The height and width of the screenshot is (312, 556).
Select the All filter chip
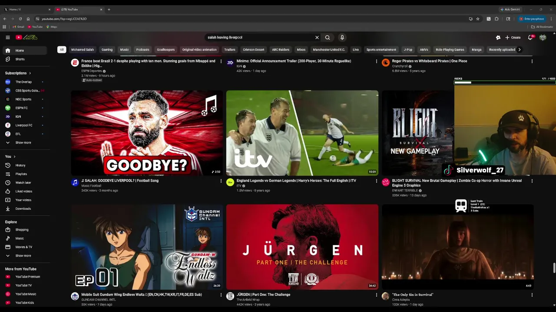click(62, 49)
